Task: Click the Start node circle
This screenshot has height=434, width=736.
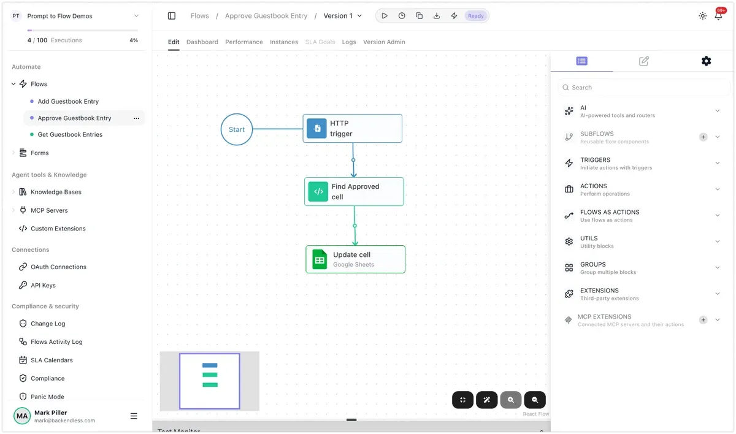Action: (x=237, y=129)
